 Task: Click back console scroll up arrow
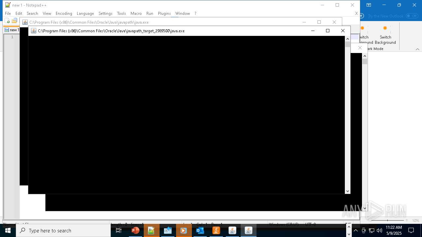[365, 56]
